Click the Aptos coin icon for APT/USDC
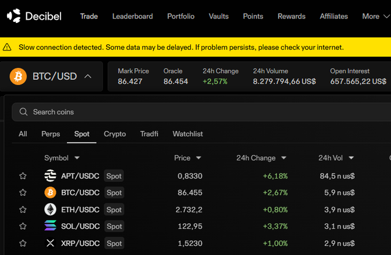The image size is (391, 255). pos(50,176)
